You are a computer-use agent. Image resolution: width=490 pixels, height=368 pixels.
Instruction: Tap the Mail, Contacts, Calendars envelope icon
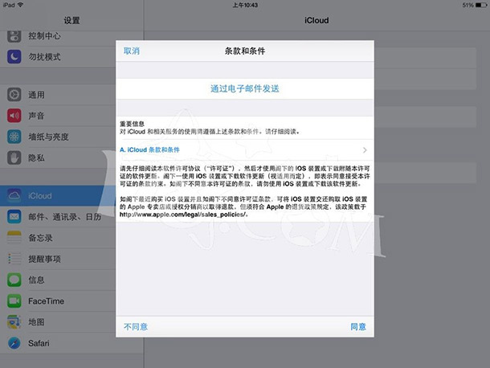(14, 217)
